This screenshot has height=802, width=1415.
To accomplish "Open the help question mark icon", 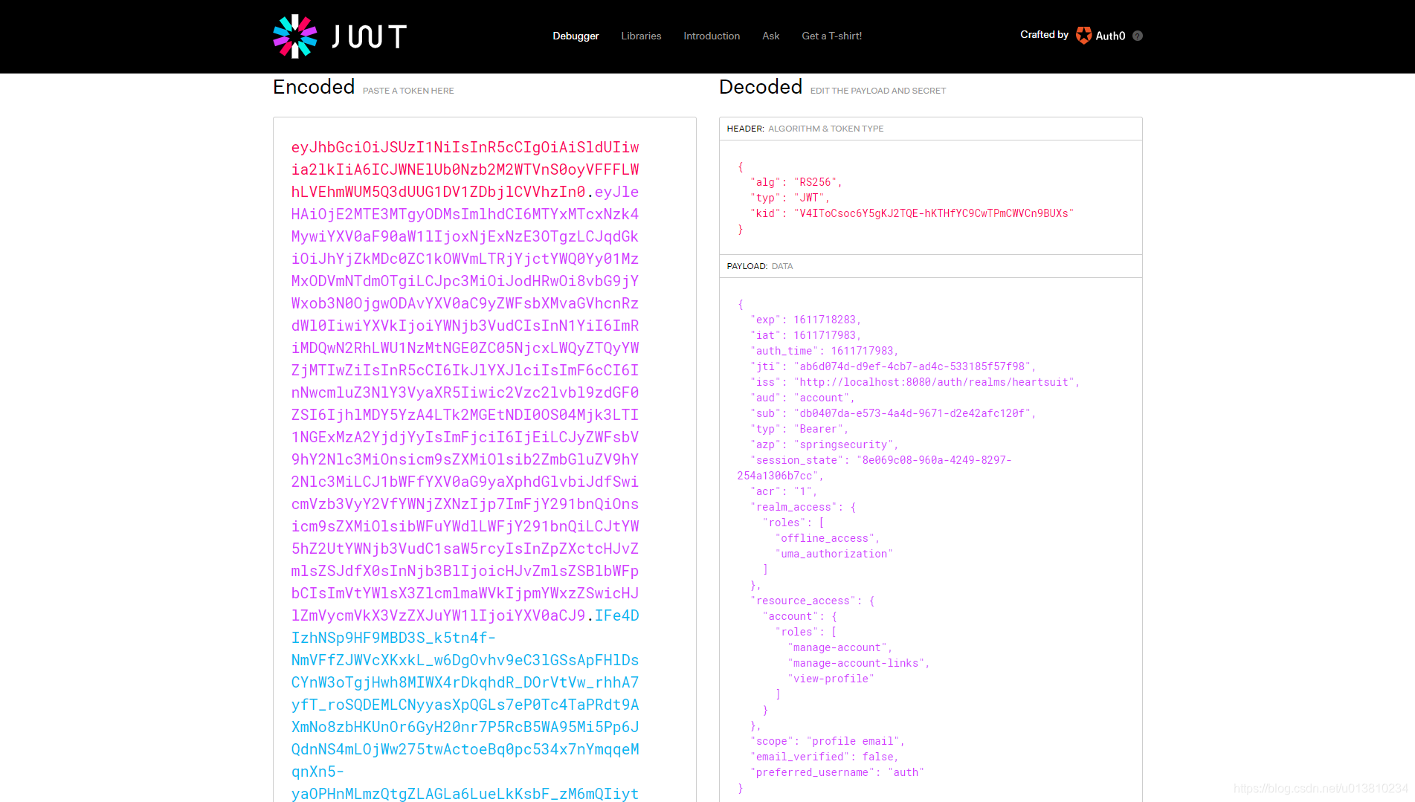I will point(1138,36).
